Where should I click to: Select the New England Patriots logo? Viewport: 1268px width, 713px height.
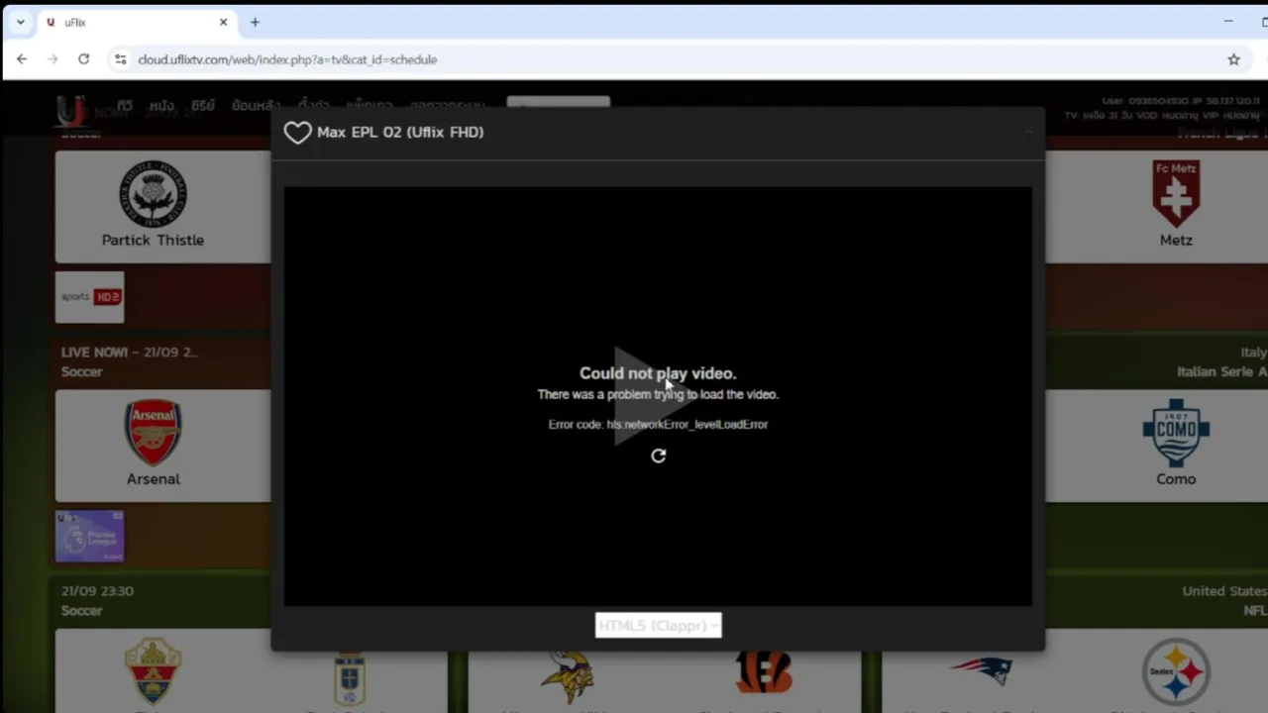point(981,670)
